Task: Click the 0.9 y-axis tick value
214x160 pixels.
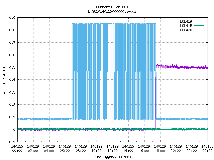Action: [x=12, y=18]
